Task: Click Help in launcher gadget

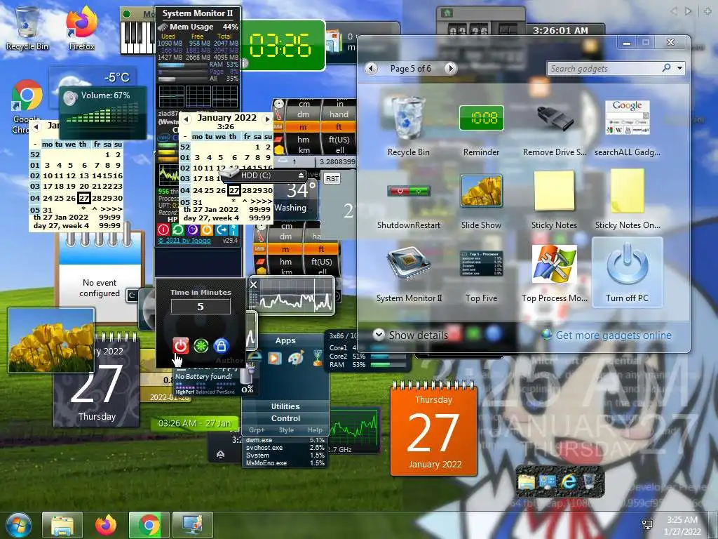Action: (x=315, y=430)
